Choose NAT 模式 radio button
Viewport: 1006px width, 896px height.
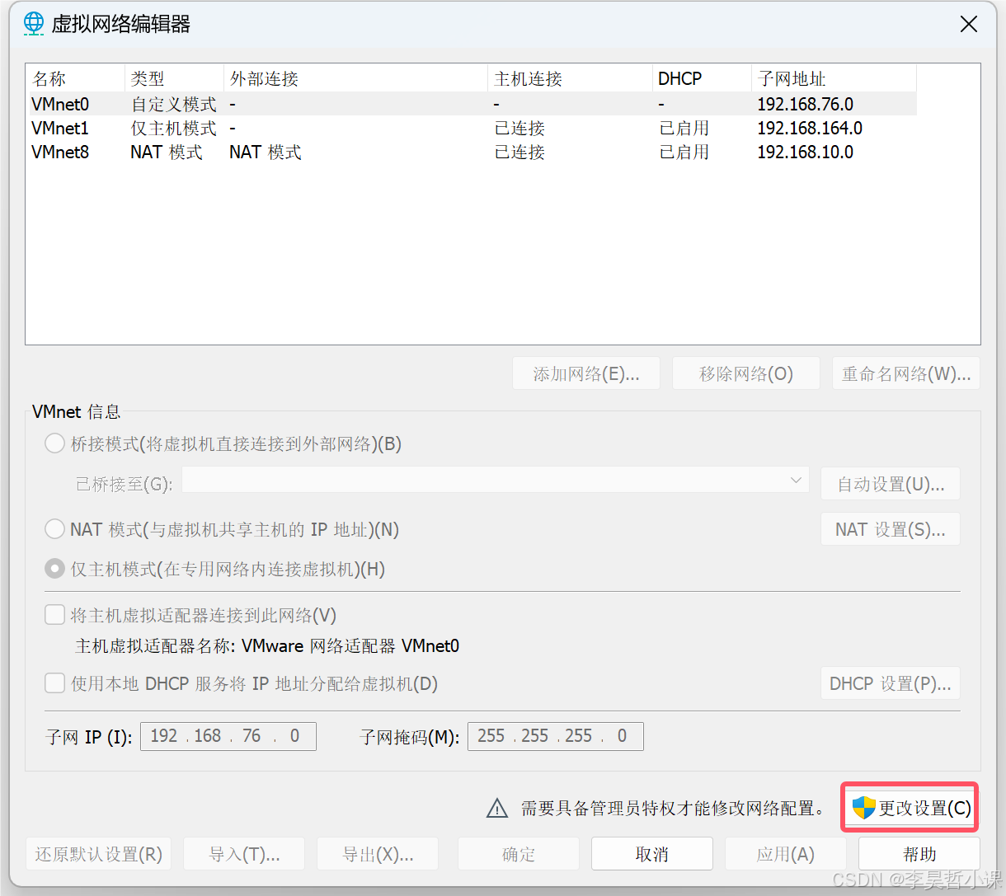click(54, 528)
